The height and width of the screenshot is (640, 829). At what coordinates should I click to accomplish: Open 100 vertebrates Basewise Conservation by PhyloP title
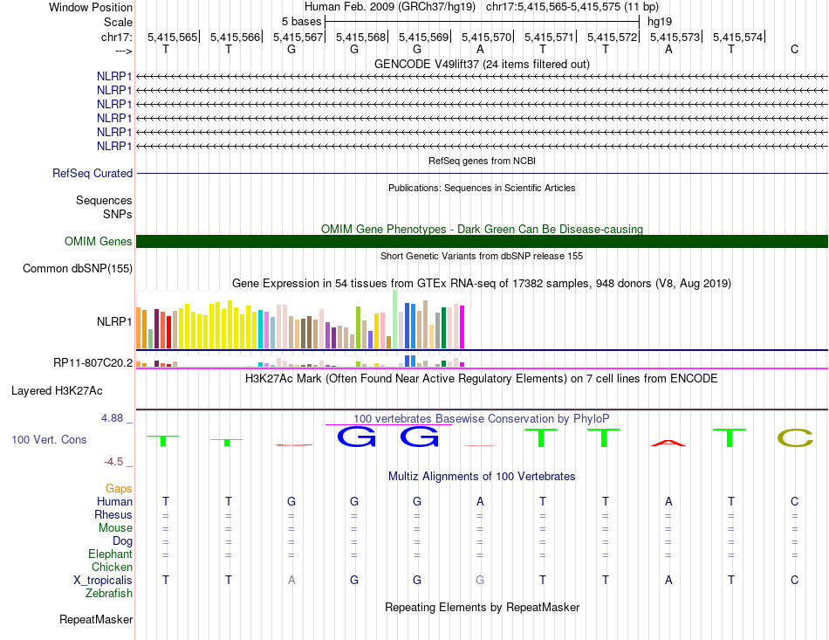482,419
